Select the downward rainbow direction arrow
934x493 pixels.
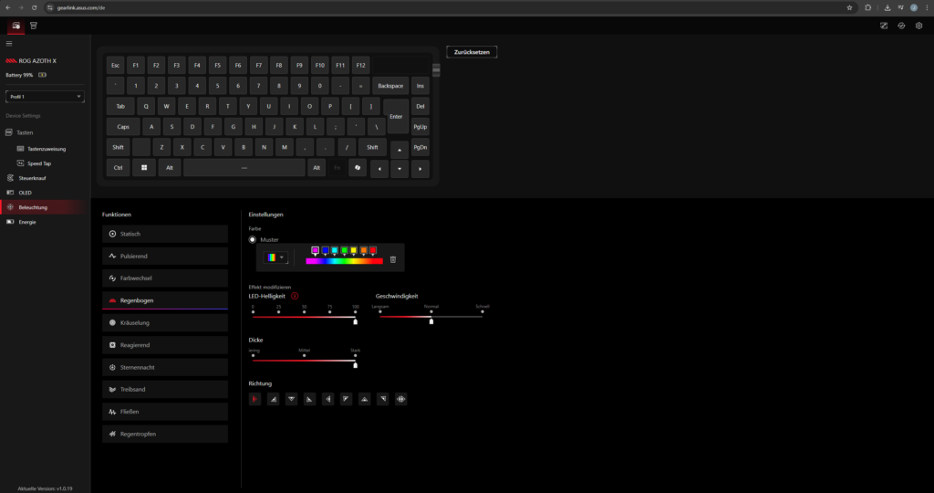pos(291,399)
